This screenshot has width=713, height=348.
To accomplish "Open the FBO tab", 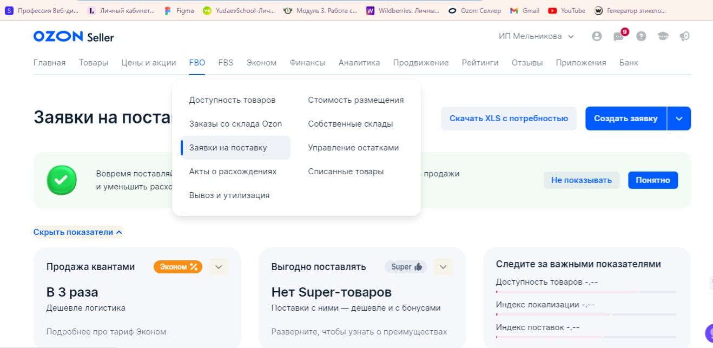I will point(197,63).
